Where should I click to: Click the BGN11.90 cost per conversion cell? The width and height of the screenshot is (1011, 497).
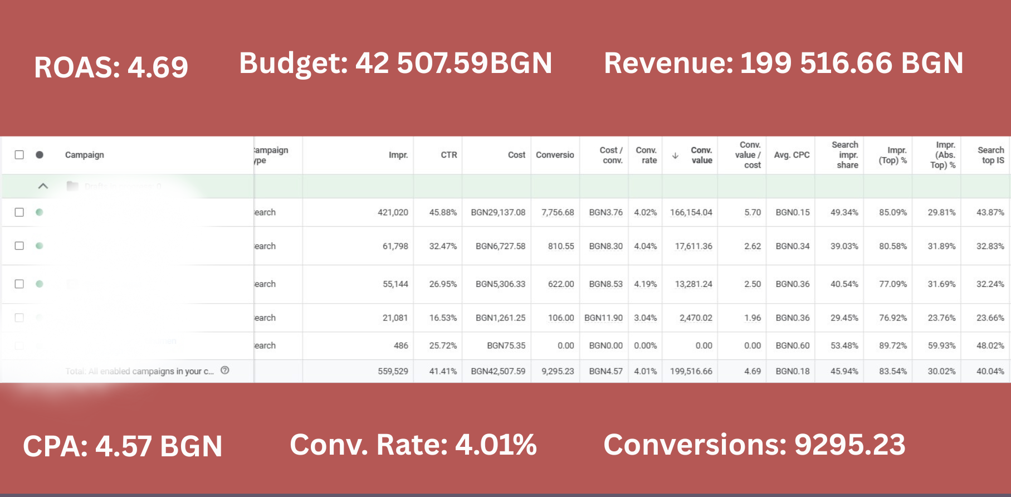tap(603, 318)
